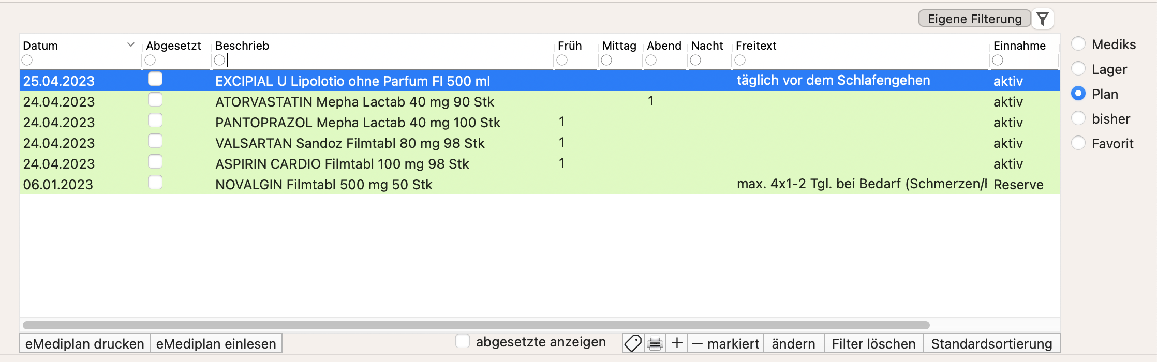Click 'aktiv' in the ATORVASTATIN row

click(1008, 102)
